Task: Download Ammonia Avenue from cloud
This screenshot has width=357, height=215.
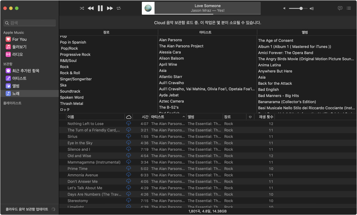Action: pyautogui.click(x=129, y=175)
